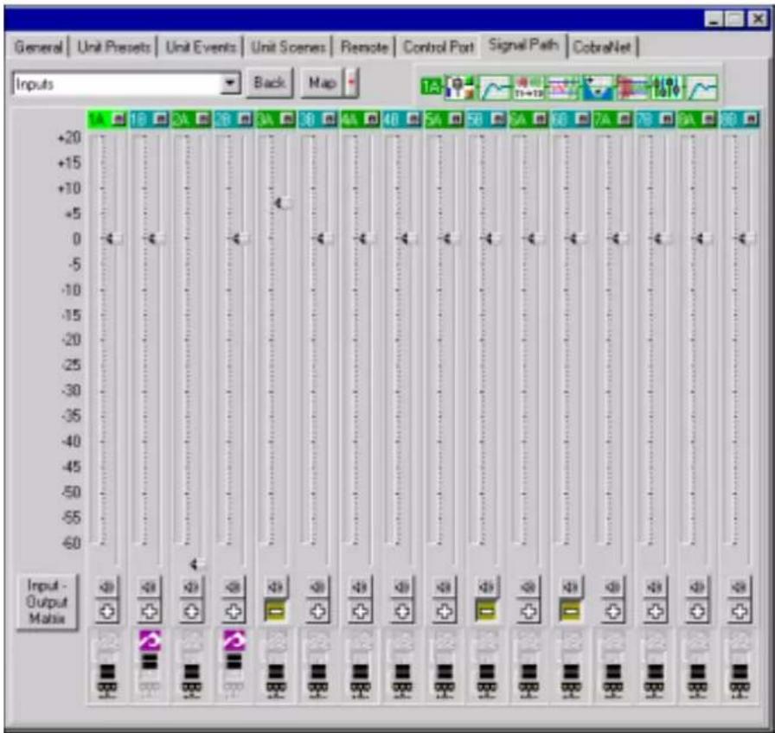The width and height of the screenshot is (775, 733).
Task: Open the Input - Output Matrix button
Action: [47, 602]
